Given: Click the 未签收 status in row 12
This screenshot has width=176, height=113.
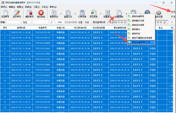Looking at the screenshot, I should point(153,91).
